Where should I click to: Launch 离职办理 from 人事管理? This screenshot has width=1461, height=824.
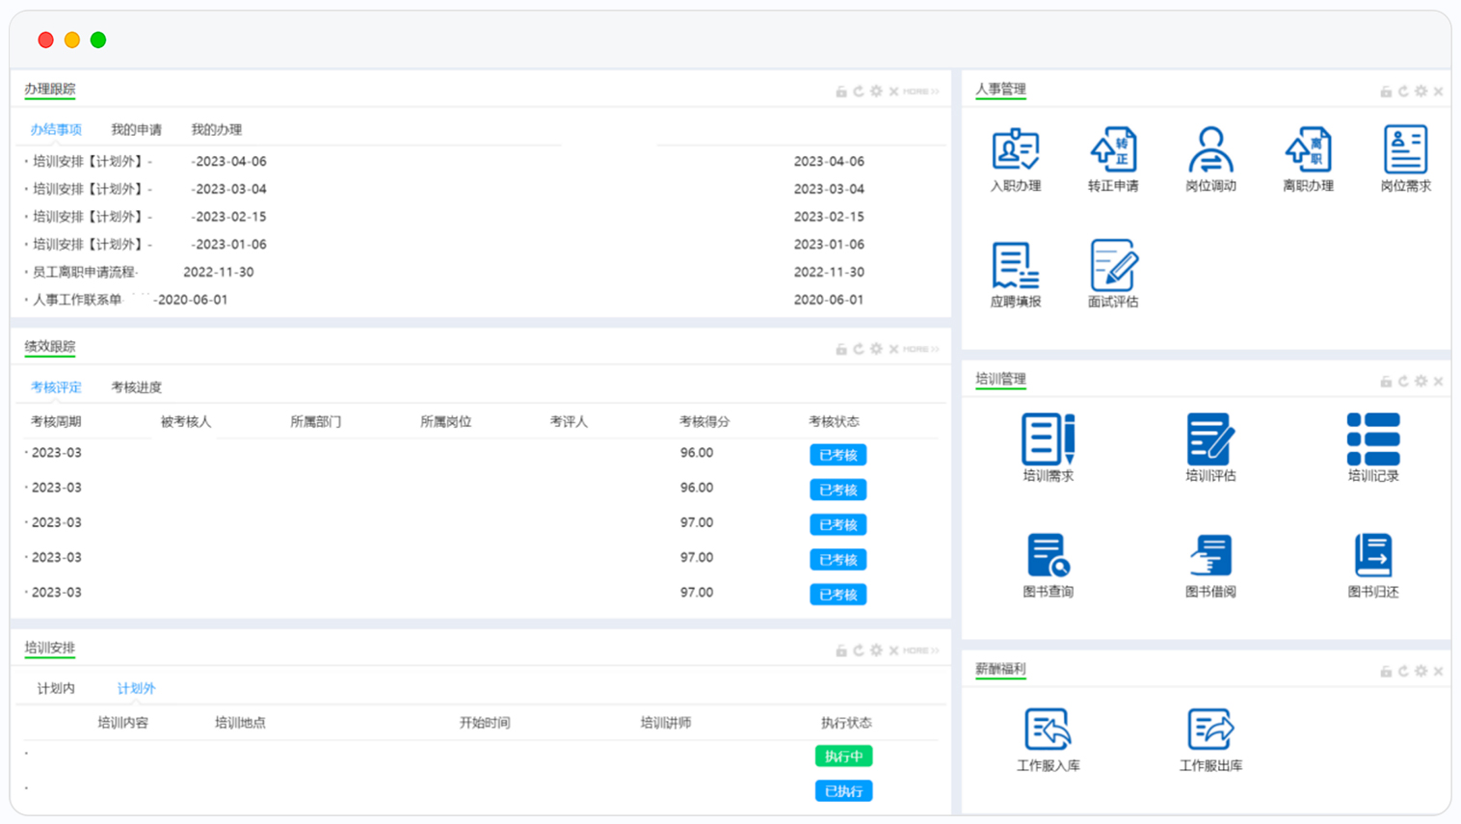tap(1308, 150)
